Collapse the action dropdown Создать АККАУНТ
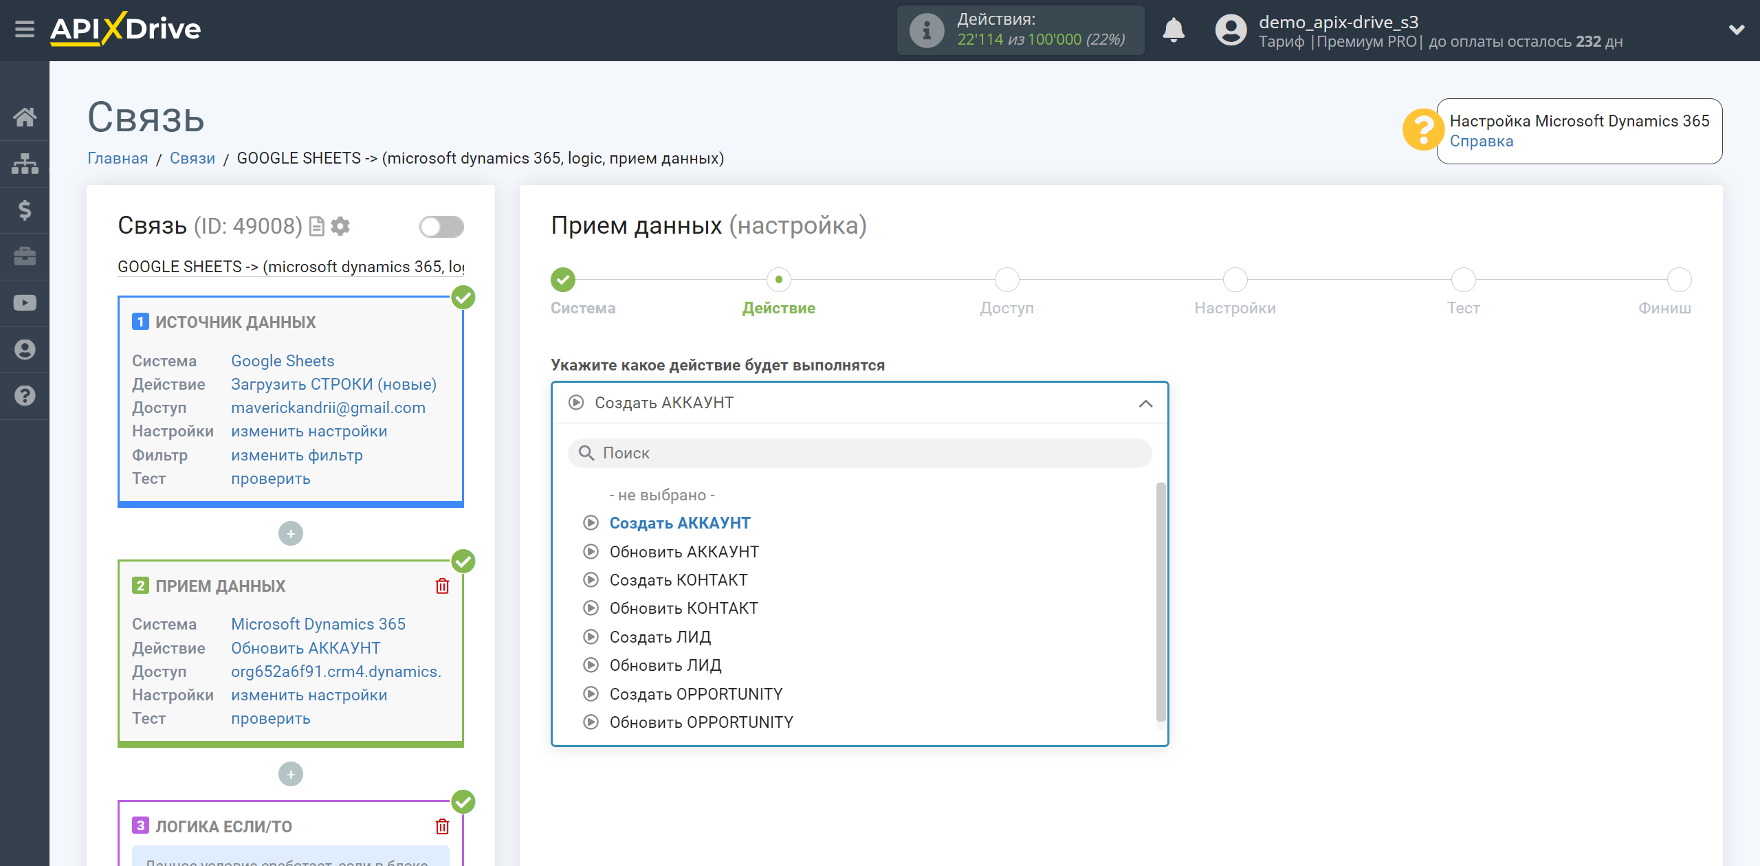The width and height of the screenshot is (1760, 866). 859,403
